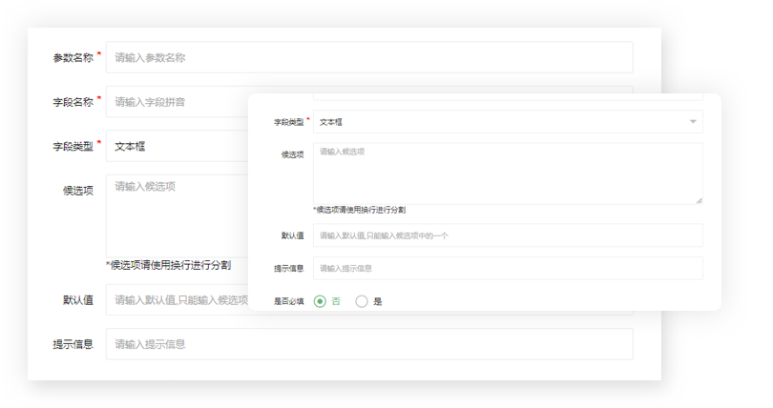Viewport: 773px width, 408px height.
Task: Click the 字段名称 field label
Action: coord(73,101)
